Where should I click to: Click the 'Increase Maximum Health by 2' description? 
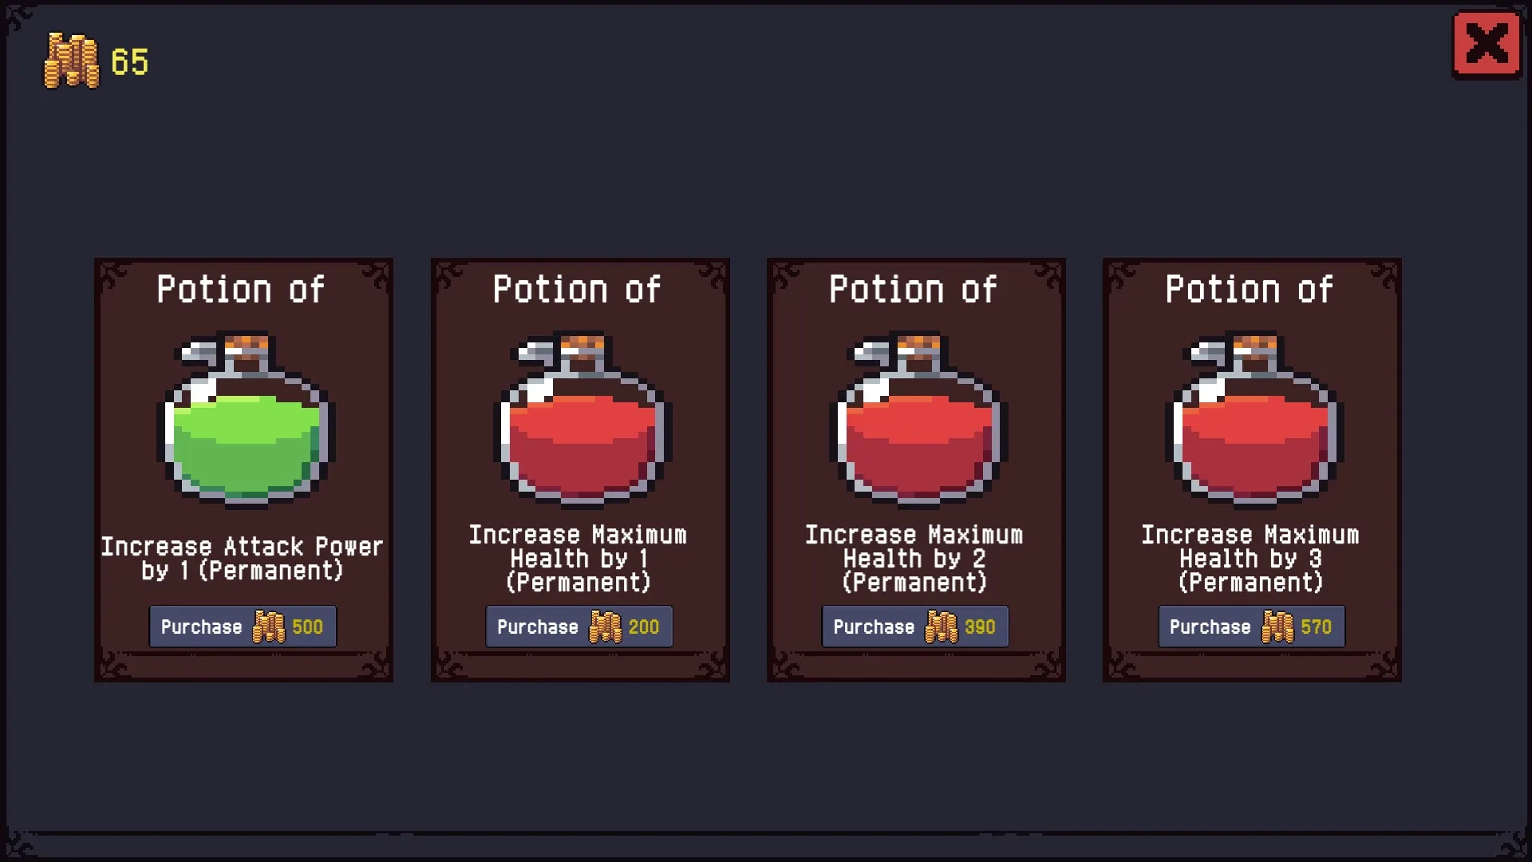click(x=914, y=559)
